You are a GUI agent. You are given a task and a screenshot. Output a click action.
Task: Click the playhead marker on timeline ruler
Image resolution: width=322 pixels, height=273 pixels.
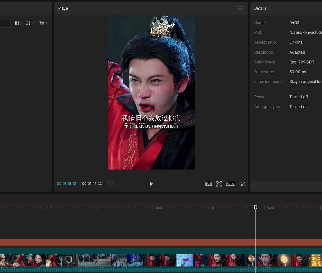[x=256, y=207]
